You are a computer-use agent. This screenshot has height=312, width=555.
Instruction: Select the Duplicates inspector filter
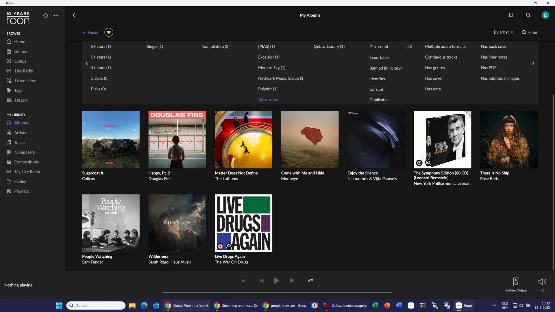tap(379, 100)
